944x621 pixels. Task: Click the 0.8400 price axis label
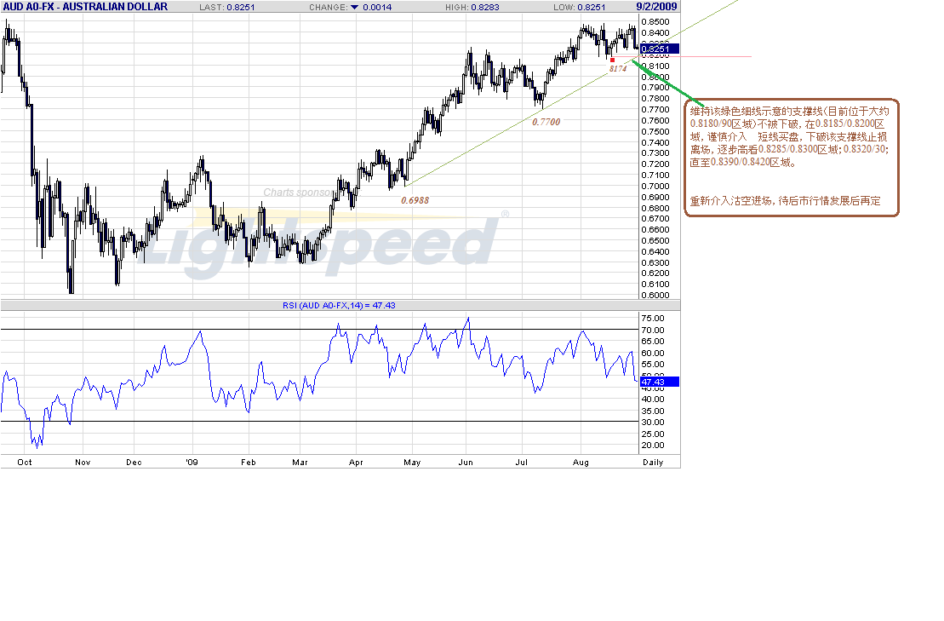pos(655,32)
